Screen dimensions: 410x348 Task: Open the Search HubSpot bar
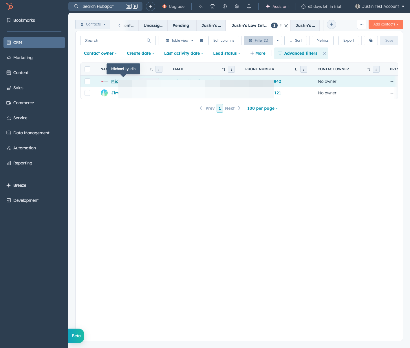tap(105, 6)
